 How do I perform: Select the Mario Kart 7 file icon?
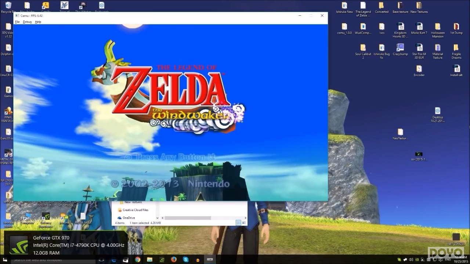click(x=419, y=29)
